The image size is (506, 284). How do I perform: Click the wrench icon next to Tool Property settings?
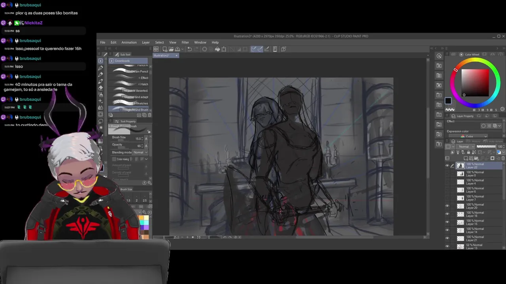pyautogui.click(x=149, y=183)
